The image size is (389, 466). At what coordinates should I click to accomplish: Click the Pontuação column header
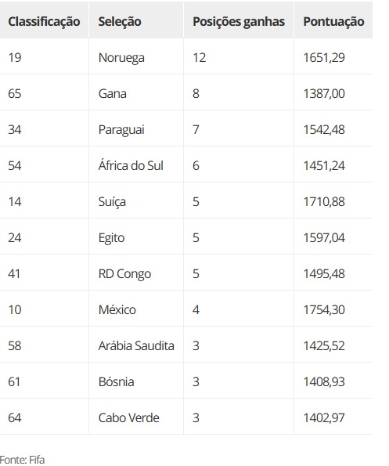pyautogui.click(x=333, y=22)
